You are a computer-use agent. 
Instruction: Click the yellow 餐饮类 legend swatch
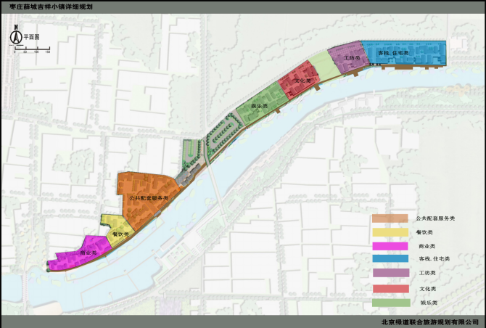390,233
